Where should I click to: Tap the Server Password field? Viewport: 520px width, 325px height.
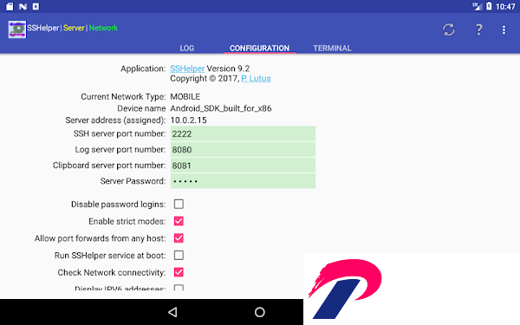243,181
